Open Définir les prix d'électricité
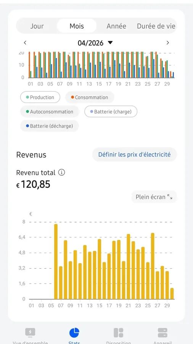Viewport: 193px width, 344px height. (x=134, y=154)
